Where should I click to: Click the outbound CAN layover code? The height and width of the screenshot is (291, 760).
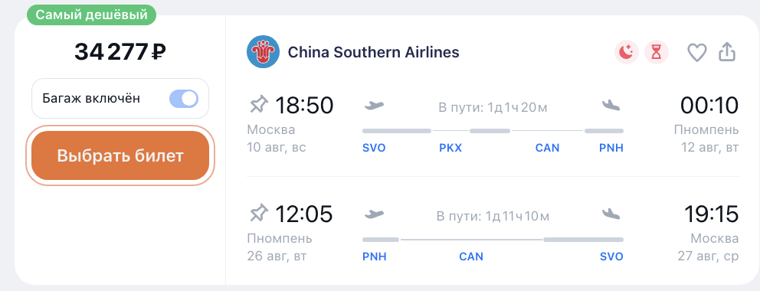click(x=547, y=148)
